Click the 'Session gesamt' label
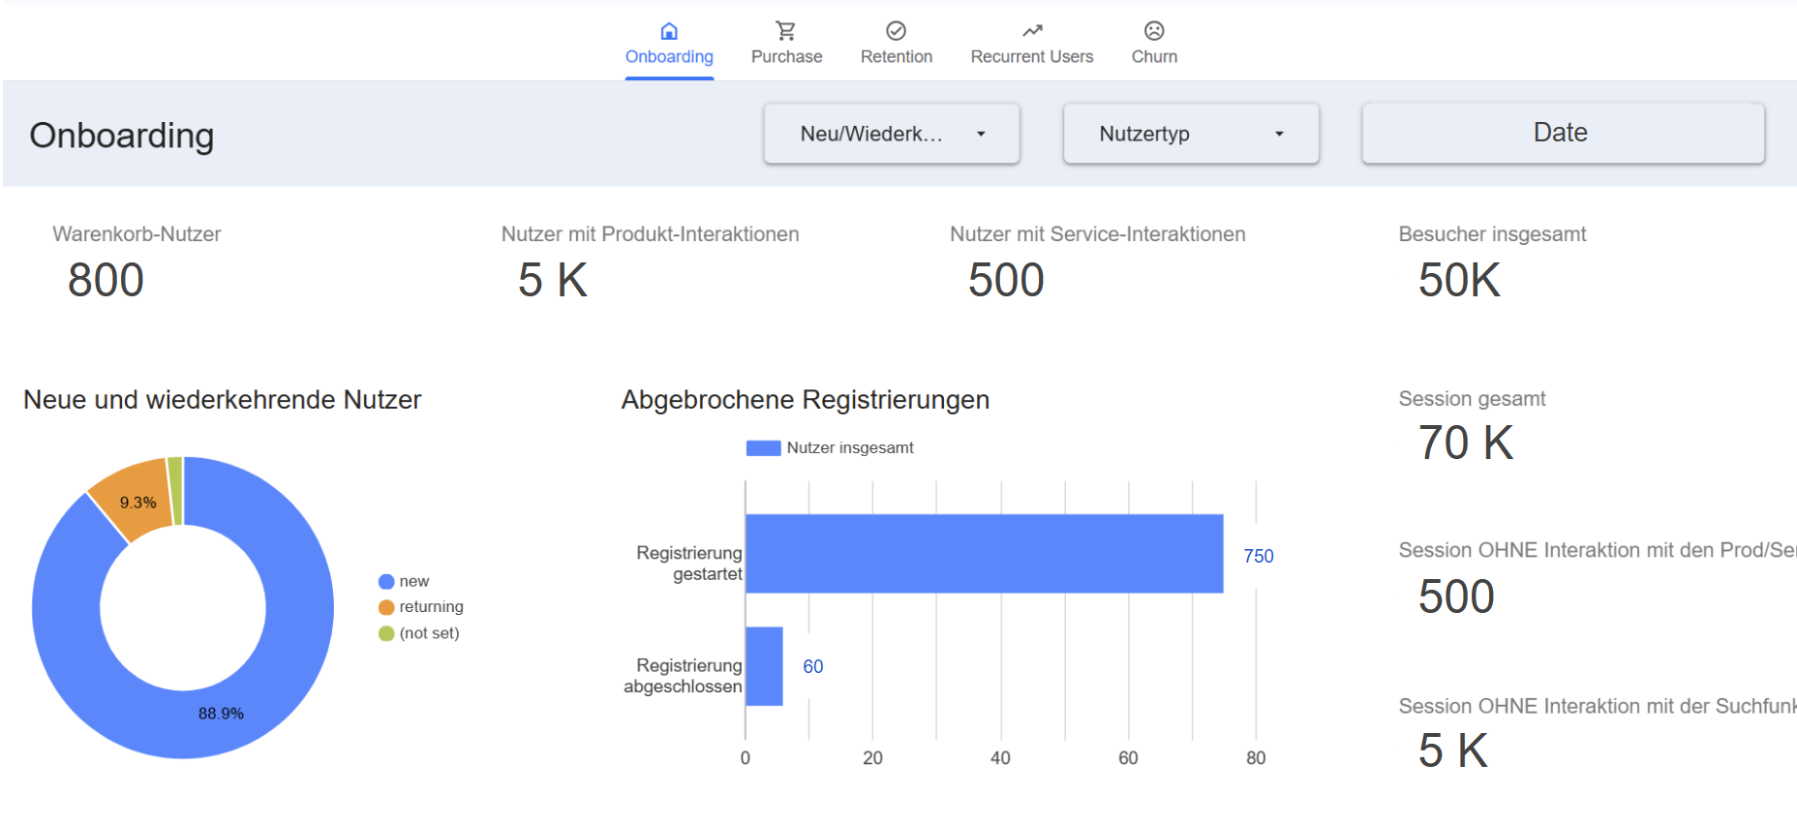 pos(1472,399)
